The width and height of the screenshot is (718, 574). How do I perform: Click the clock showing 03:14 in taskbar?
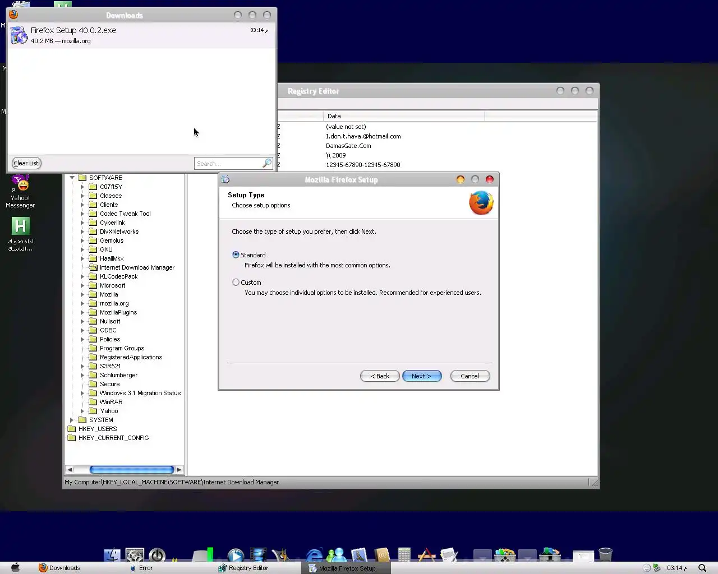(x=676, y=568)
